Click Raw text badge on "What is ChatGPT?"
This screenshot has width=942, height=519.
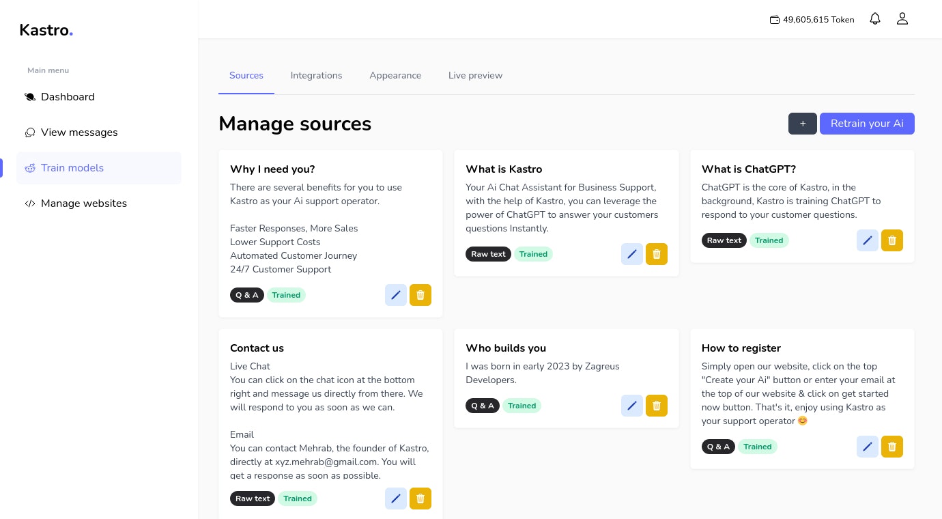coord(724,240)
